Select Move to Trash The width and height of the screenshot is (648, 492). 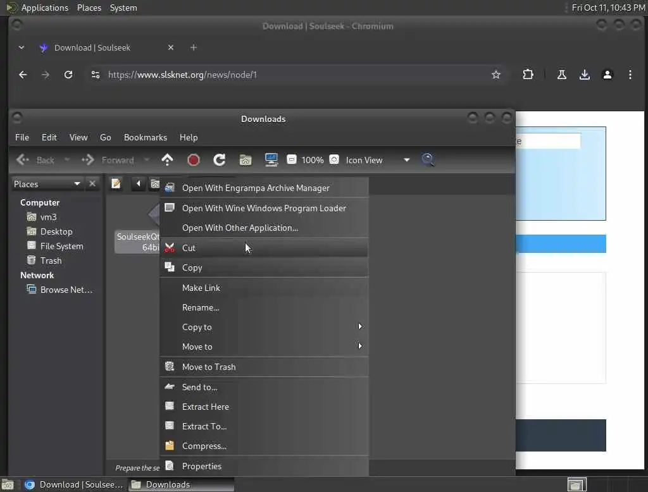pyautogui.click(x=264, y=367)
